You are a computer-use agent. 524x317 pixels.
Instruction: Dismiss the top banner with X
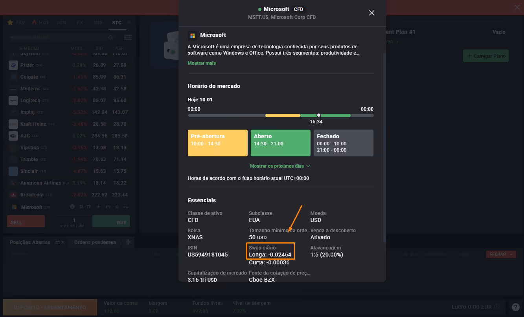(517, 7)
